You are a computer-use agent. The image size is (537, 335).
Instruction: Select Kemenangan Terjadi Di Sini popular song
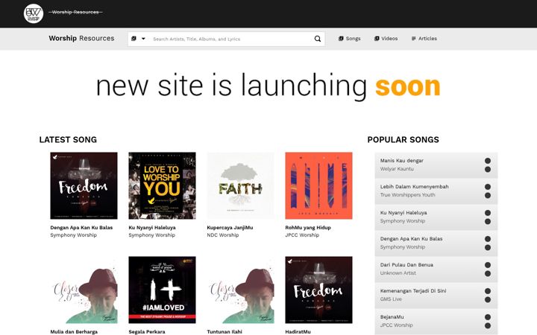coord(413,291)
